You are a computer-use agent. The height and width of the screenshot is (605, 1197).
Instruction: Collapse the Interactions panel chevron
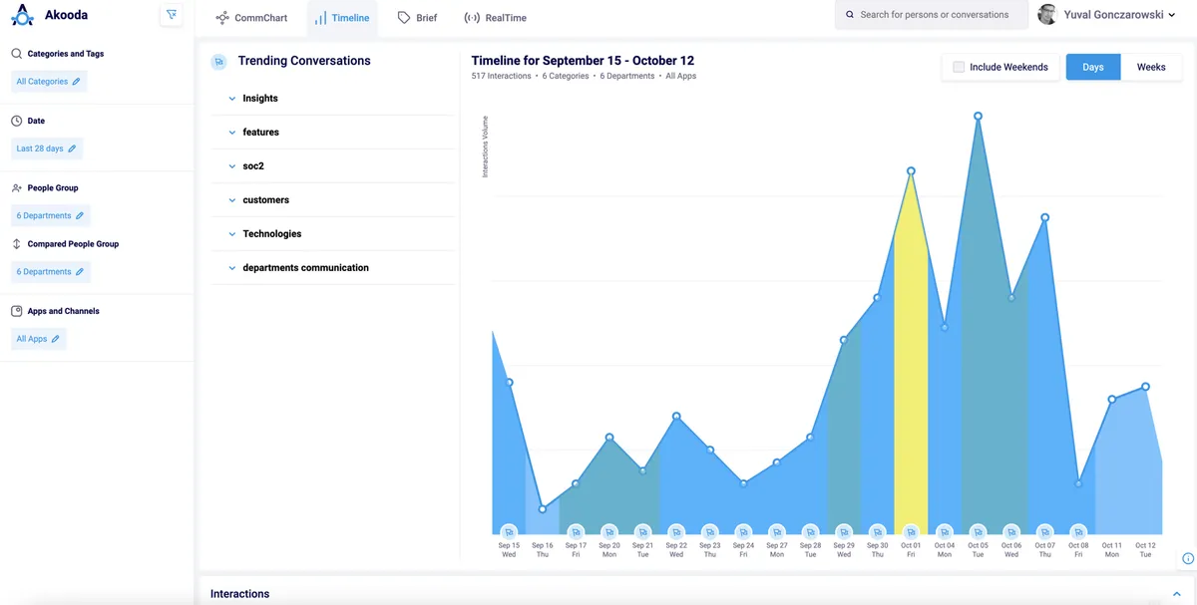coord(1176,594)
